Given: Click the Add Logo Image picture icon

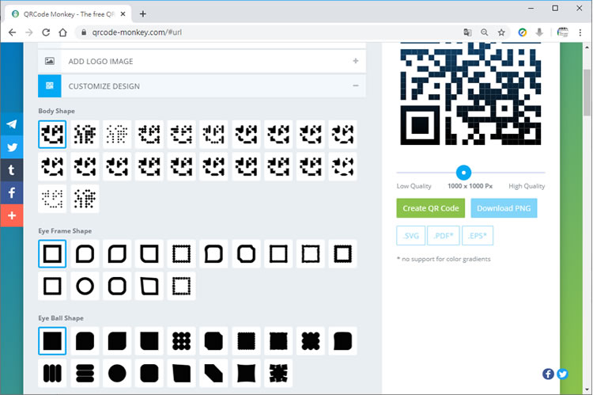Looking at the screenshot, I should 50,61.
